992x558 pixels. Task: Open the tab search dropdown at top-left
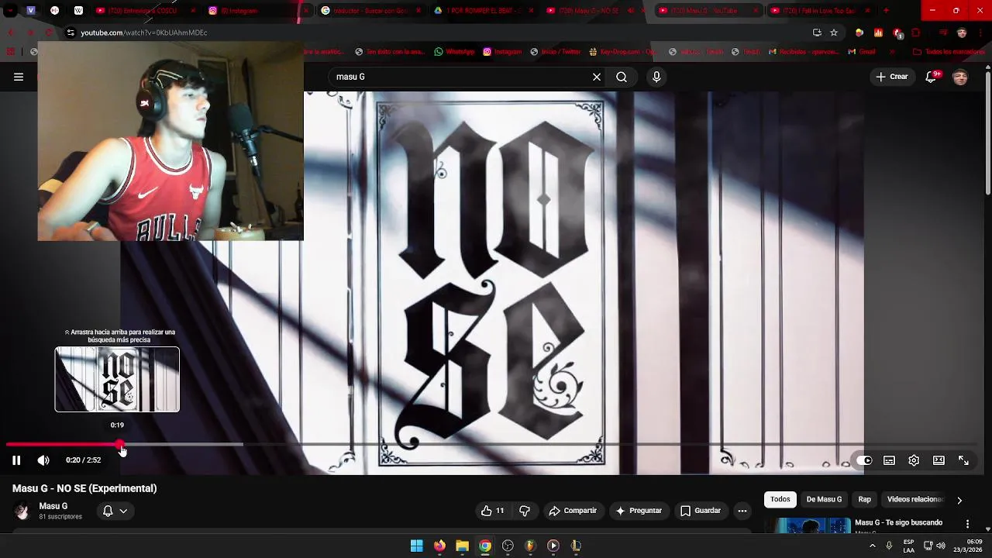tap(10, 11)
